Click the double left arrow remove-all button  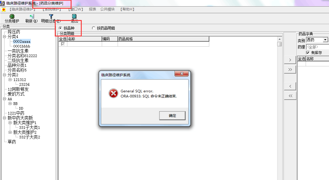(x=290, y=96)
